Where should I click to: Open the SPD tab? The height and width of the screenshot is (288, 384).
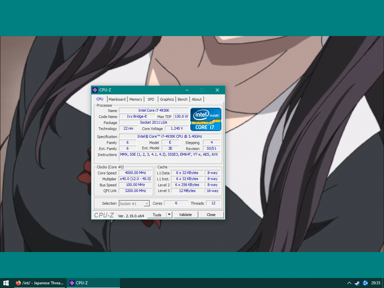(151, 99)
